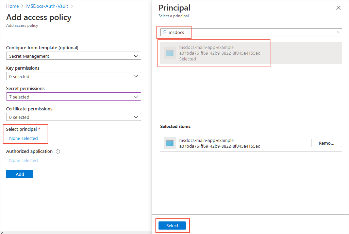The height and width of the screenshot is (234, 349).
Task: Click None selected under Select principal
Action: [x=23, y=138]
